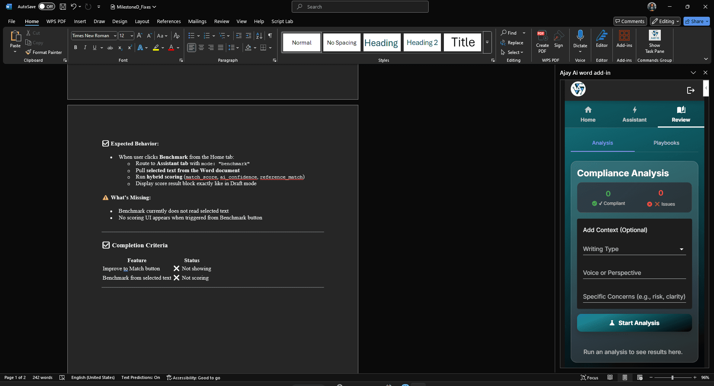Click the Sign icon

point(558,36)
